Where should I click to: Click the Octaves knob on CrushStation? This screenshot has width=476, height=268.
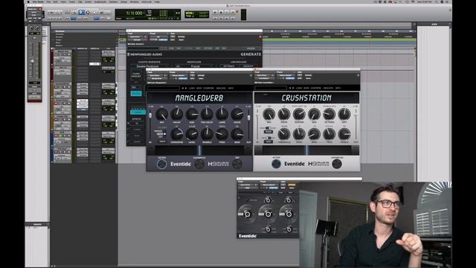point(329,114)
